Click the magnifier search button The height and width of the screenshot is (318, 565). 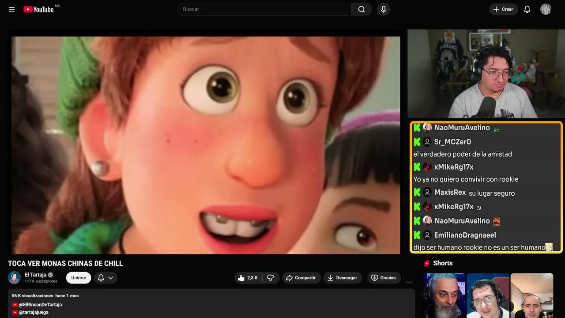tap(362, 9)
